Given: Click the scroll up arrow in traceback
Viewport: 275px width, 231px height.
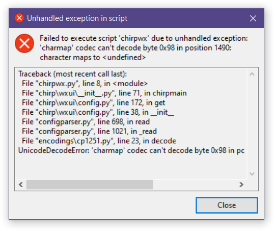Looking at the screenshot, I should [x=252, y=74].
